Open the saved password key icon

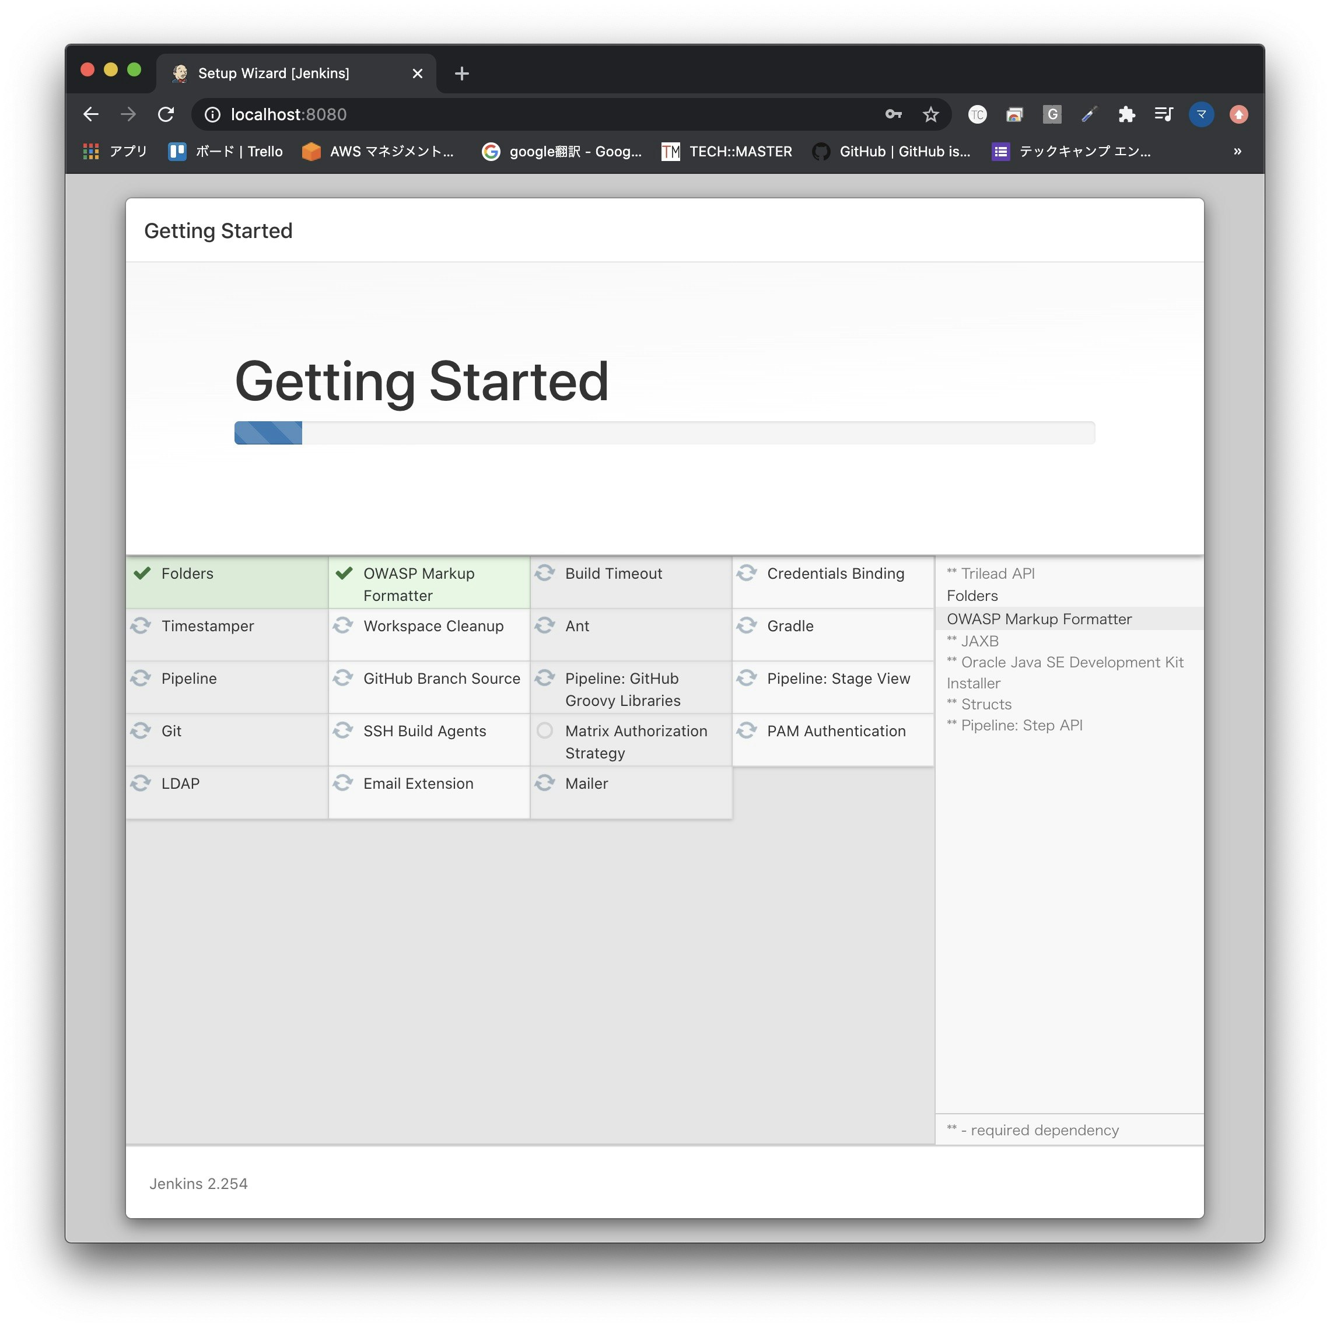[894, 114]
